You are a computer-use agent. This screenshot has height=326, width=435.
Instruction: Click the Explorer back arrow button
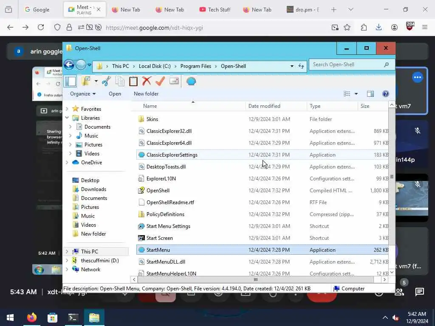tap(69, 65)
